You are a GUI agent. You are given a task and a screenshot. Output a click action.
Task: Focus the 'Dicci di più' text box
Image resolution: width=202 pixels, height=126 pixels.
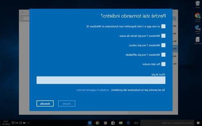coord(101,80)
